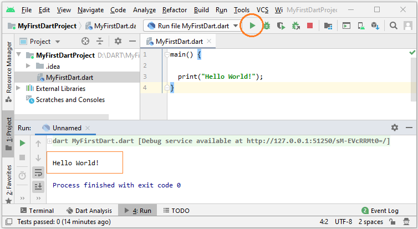Fold the main() function at line 1
Screen dimensions: 418x229
tap(167, 55)
